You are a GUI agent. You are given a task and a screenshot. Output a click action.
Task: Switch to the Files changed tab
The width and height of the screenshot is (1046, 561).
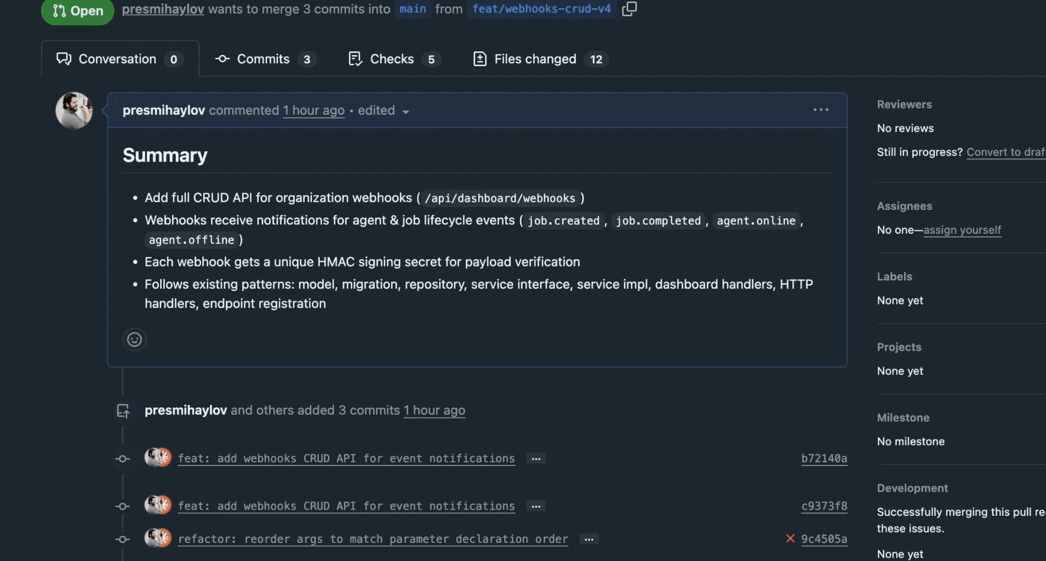535,59
